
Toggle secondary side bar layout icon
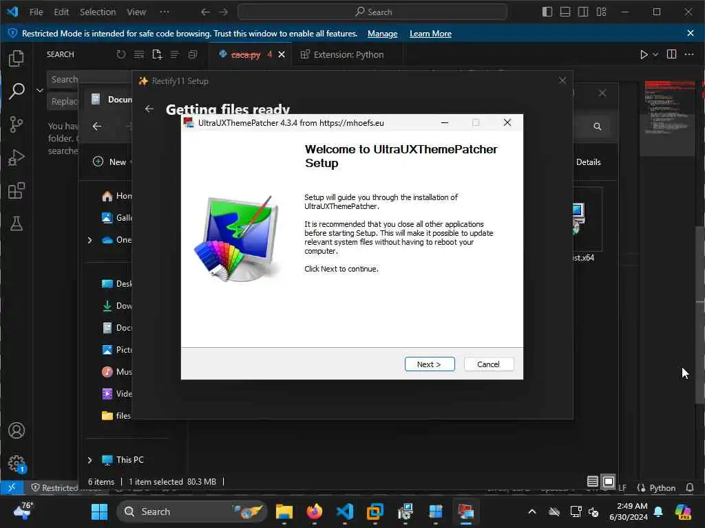[583, 12]
